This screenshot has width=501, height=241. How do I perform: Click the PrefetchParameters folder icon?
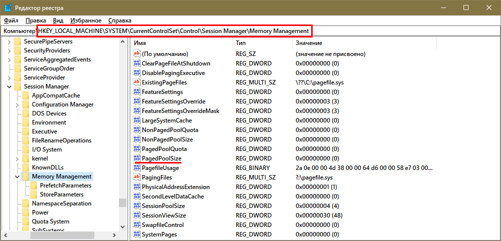[x=34, y=185]
